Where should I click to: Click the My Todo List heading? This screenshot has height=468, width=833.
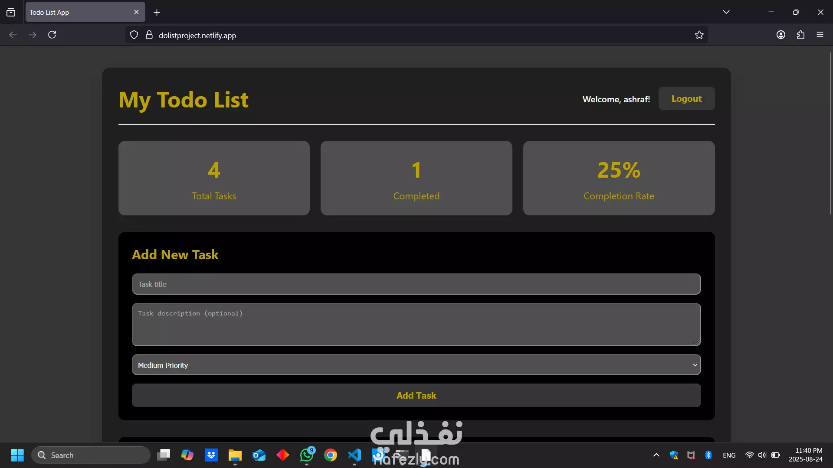pyautogui.click(x=184, y=100)
